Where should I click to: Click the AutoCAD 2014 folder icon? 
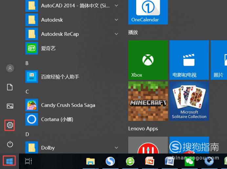click(x=32, y=6)
